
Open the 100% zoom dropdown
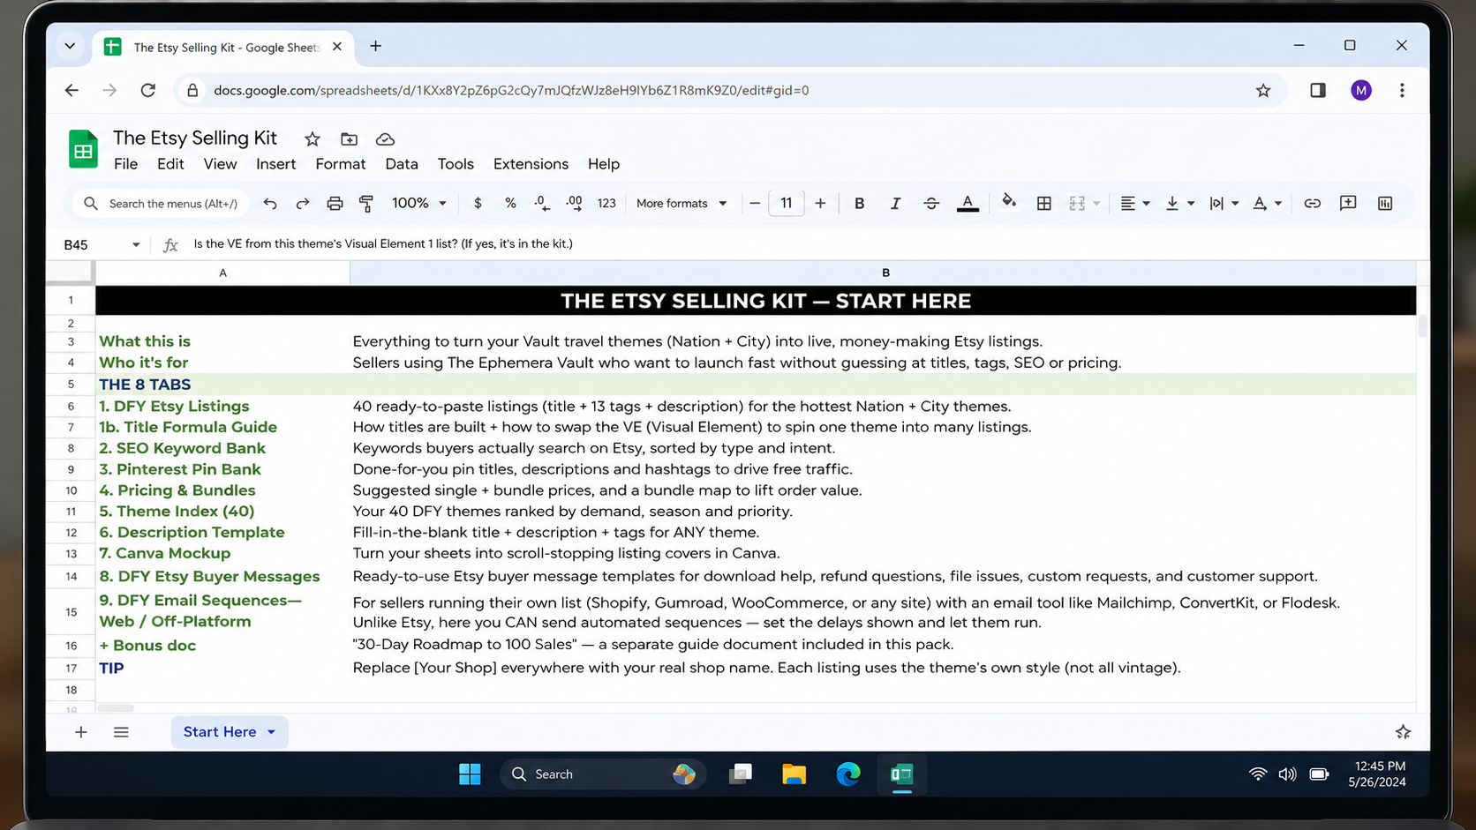pos(419,204)
